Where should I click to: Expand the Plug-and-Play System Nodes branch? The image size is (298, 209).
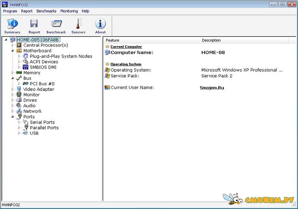tap(19, 56)
